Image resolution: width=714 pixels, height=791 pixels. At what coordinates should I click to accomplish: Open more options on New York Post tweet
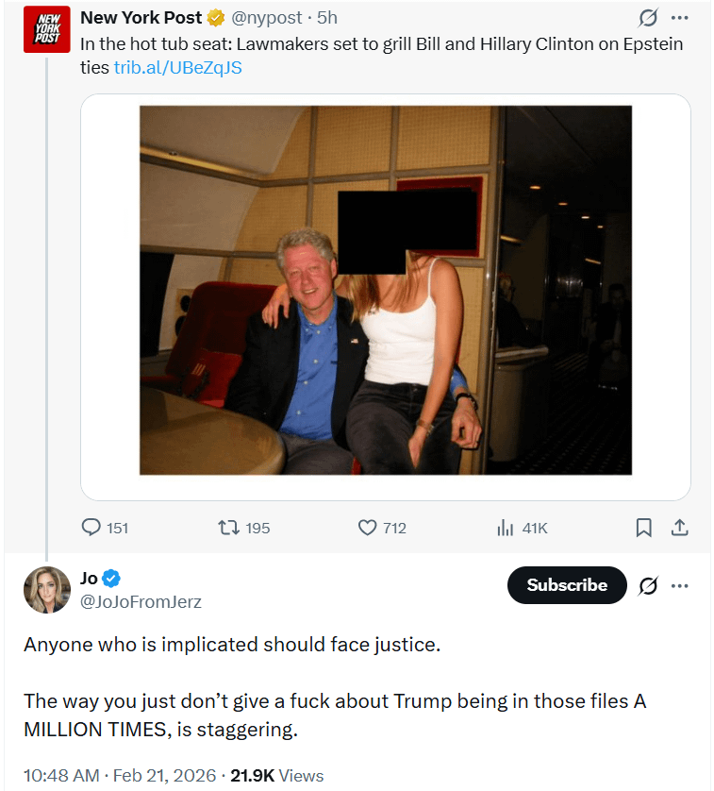(x=679, y=18)
